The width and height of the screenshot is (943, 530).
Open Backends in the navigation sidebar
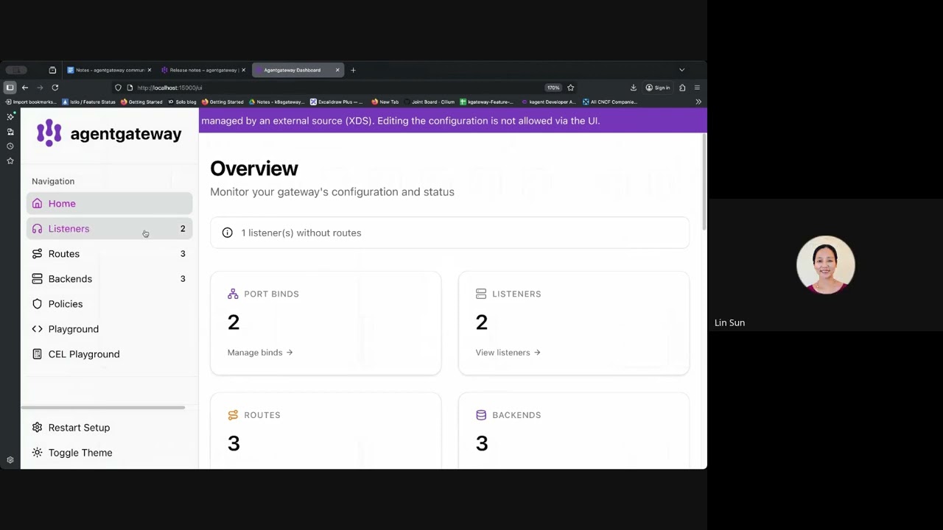(x=109, y=278)
